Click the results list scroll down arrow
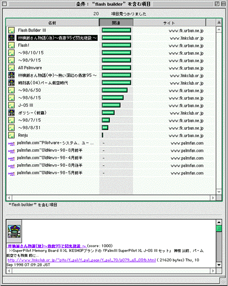 (x=219, y=192)
